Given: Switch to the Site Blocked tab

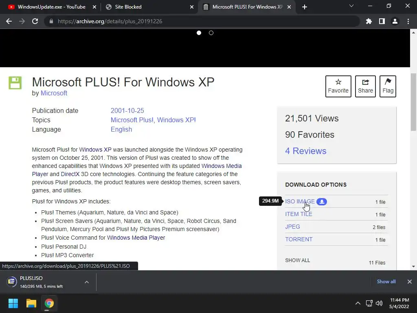Looking at the screenshot, I should tap(149, 7).
